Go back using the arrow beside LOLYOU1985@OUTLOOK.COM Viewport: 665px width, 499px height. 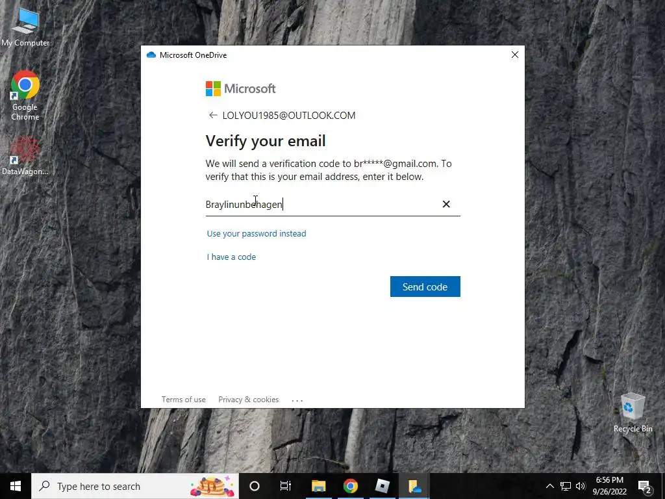pos(213,116)
